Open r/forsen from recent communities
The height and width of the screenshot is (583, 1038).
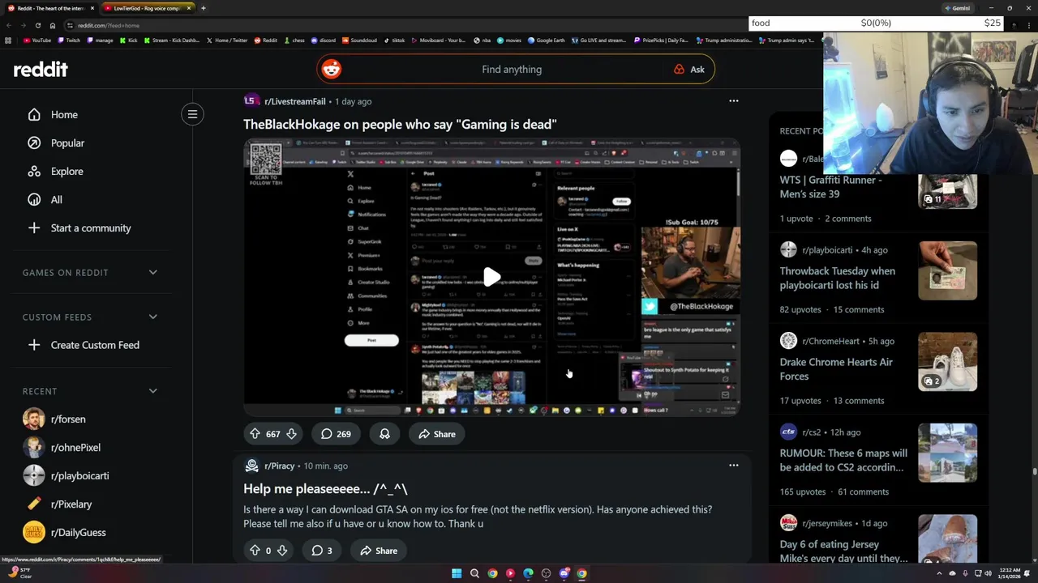(x=68, y=419)
